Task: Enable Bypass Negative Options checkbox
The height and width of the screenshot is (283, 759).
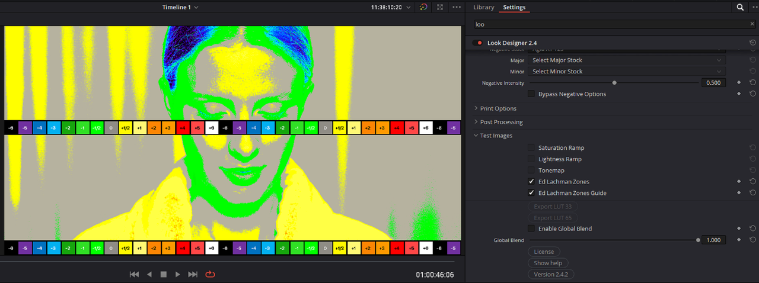Action: [531, 94]
